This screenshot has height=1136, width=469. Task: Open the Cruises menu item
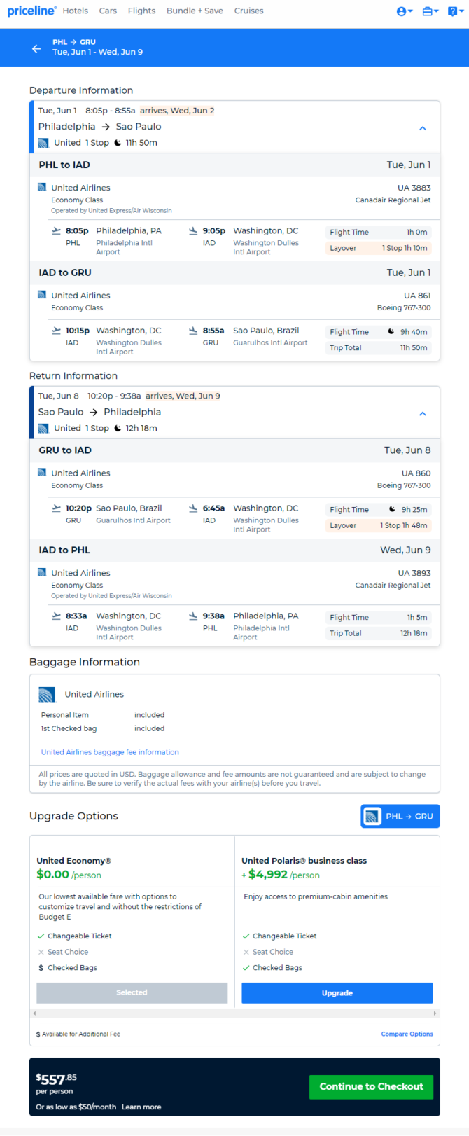point(248,11)
